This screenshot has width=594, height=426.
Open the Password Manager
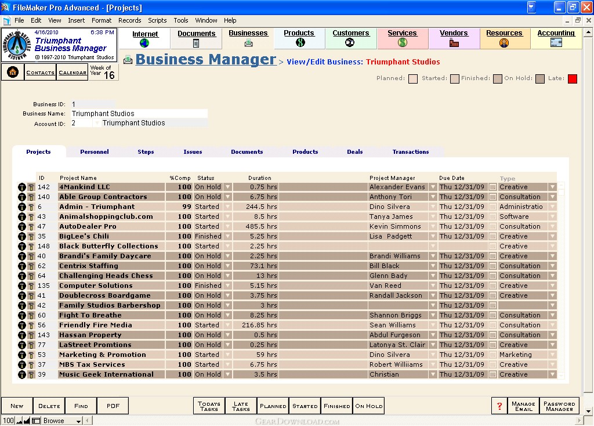559,406
